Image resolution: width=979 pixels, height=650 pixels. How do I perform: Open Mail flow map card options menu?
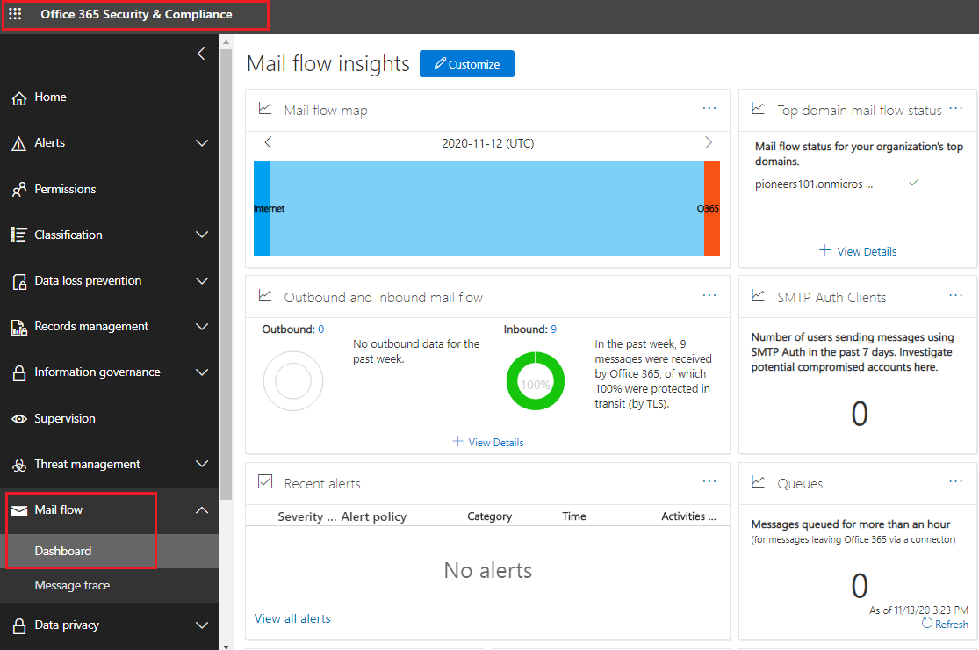[x=709, y=108]
